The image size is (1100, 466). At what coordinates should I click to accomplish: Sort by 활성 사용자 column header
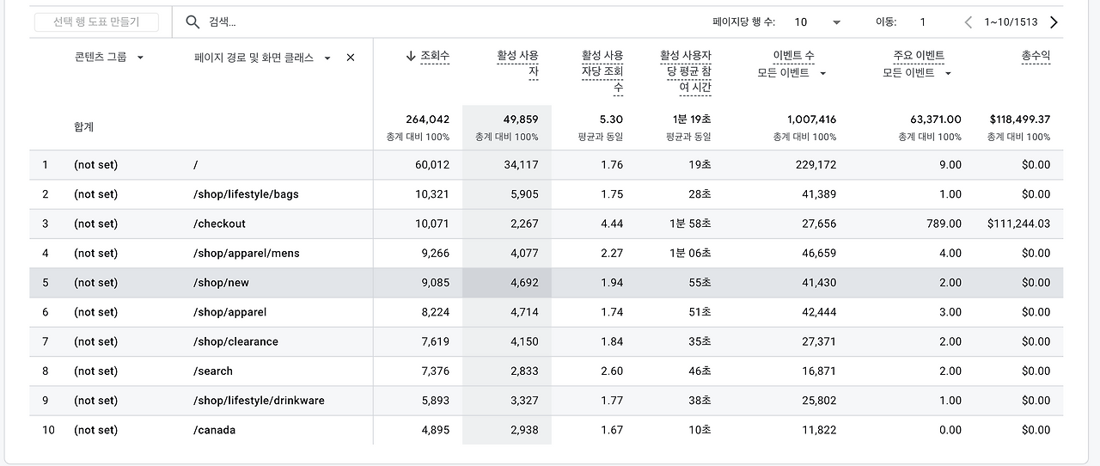point(517,64)
